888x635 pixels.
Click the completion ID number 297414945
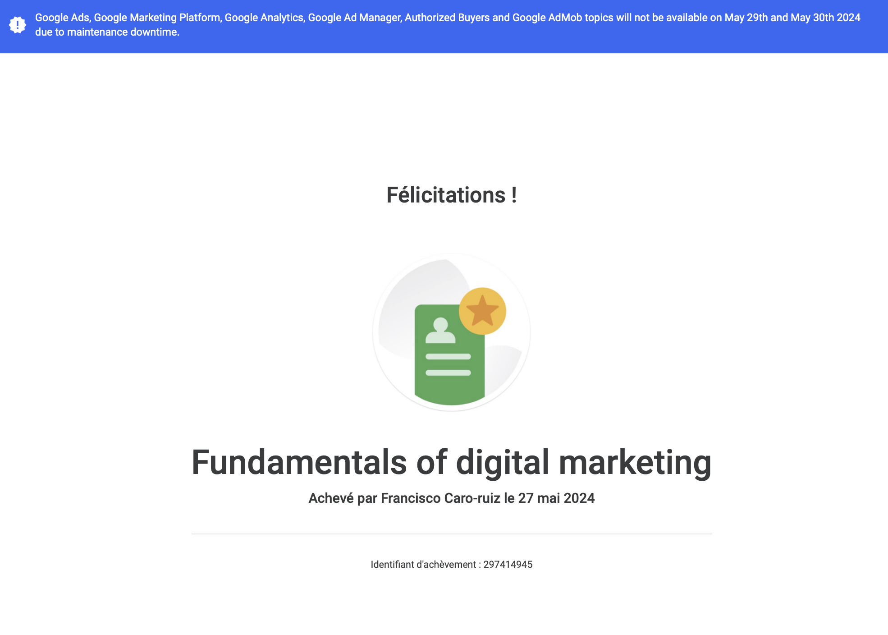[x=508, y=565]
